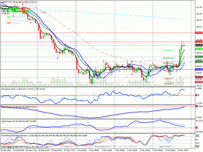Select the 'Support 1' level label
The height and width of the screenshot is (152, 203).
[169, 78]
